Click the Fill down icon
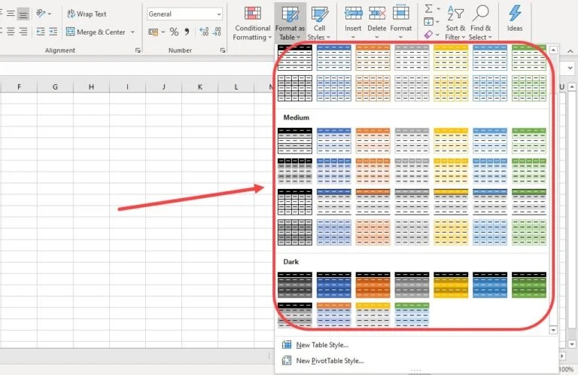Image resolution: width=578 pixels, height=375 pixels. [428, 22]
